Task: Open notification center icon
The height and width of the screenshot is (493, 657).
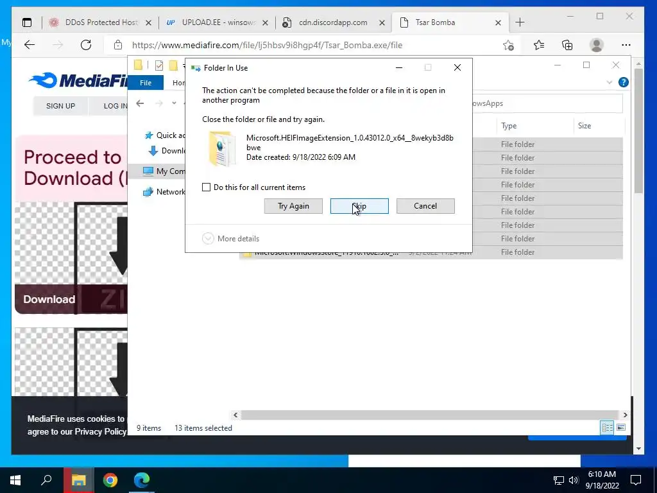Action: [636, 480]
